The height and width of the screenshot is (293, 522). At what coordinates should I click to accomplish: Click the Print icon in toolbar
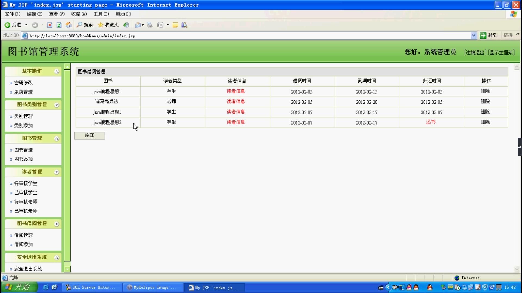click(x=150, y=25)
